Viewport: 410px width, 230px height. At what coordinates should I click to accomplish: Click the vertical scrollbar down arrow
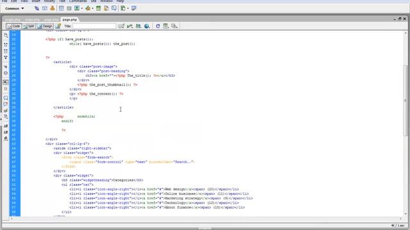click(406, 214)
